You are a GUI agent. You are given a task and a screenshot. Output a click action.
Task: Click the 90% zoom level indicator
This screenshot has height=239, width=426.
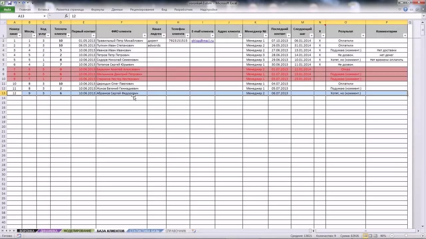point(383,236)
